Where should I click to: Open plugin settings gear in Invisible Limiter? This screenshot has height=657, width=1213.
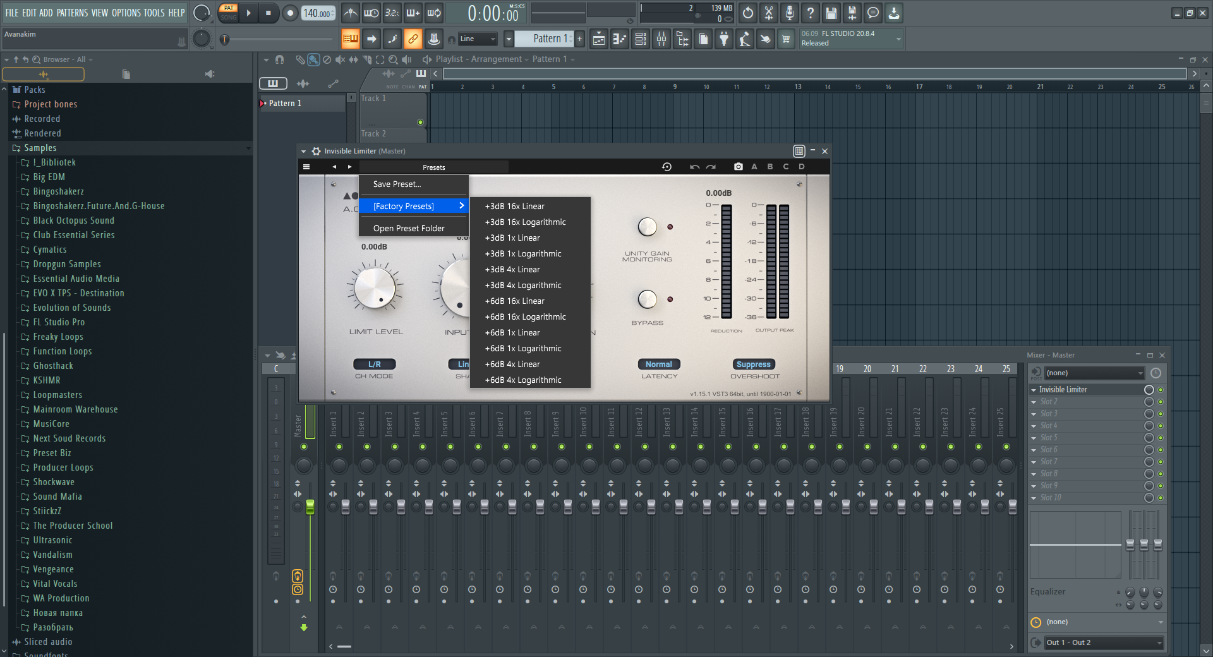[317, 151]
